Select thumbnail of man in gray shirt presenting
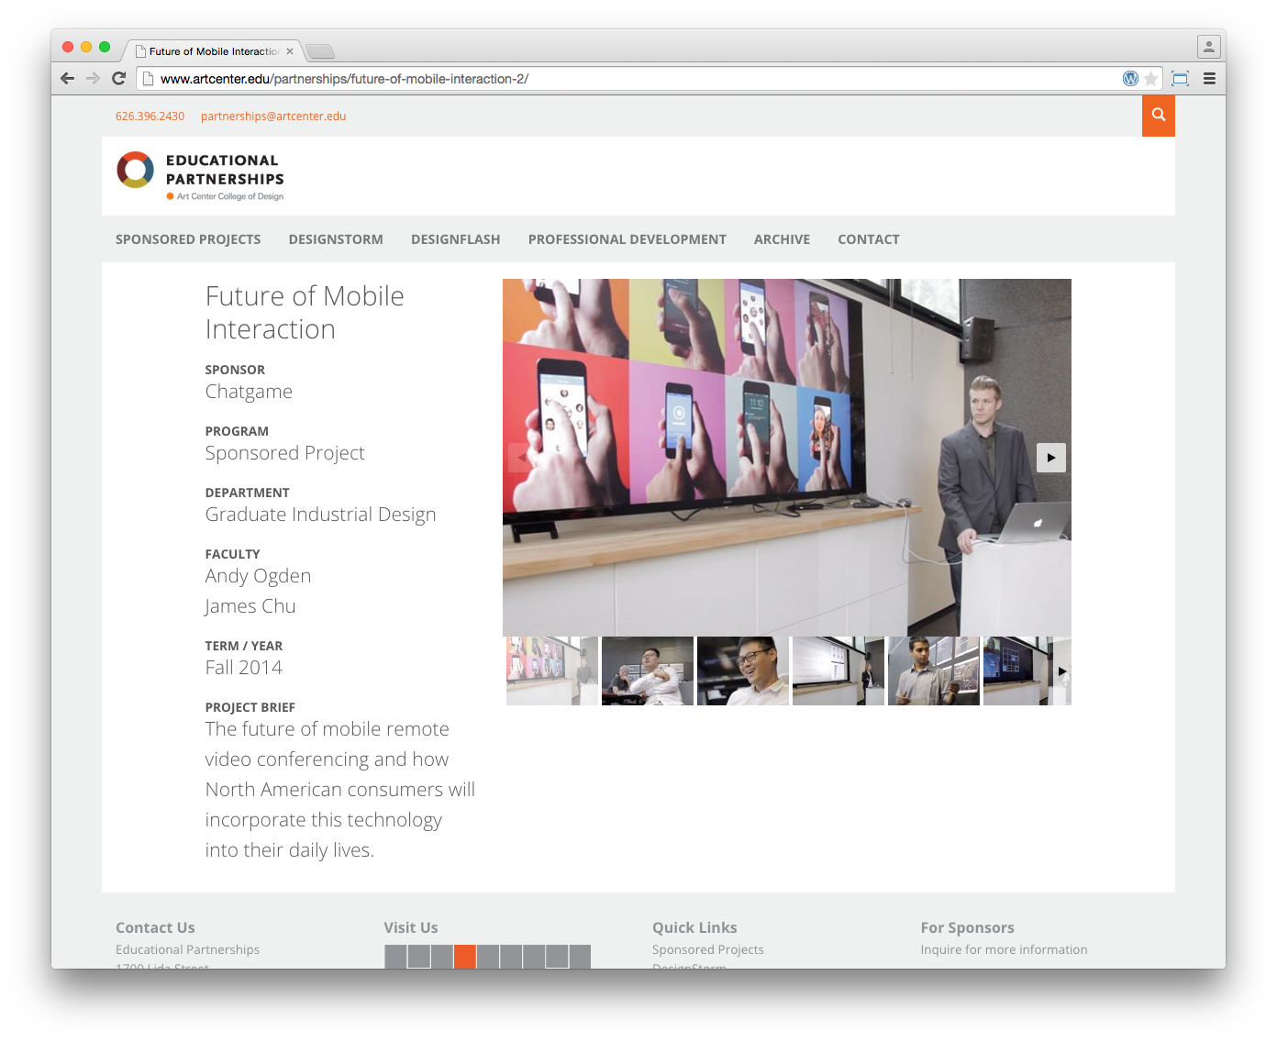This screenshot has width=1277, height=1042. [x=934, y=671]
